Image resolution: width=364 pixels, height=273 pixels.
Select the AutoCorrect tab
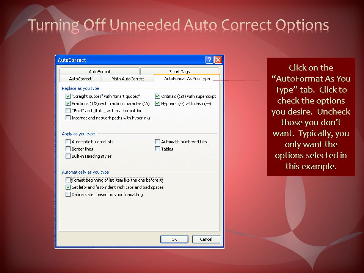click(80, 79)
